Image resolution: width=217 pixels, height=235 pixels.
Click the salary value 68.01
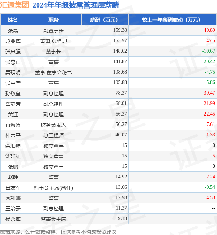pos(121,103)
